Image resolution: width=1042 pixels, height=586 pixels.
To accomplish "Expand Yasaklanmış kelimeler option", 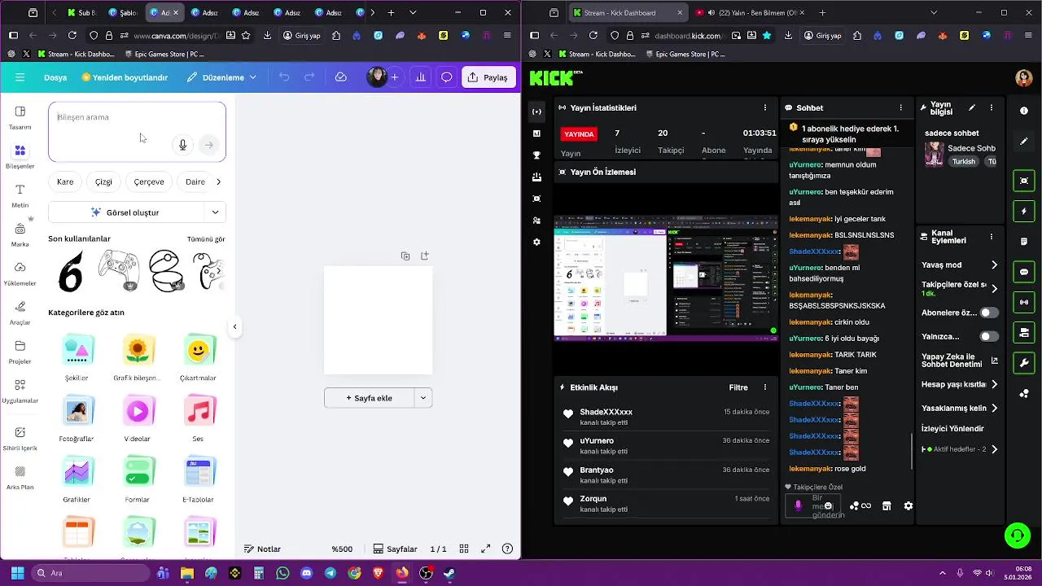I will coord(994,409).
